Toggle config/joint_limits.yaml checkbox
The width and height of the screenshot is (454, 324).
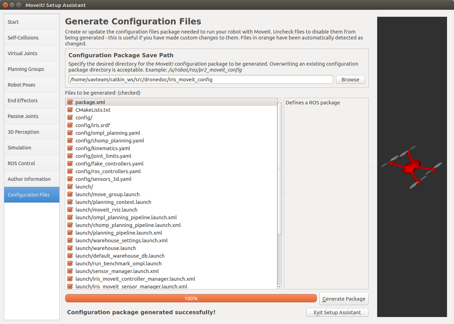70,156
